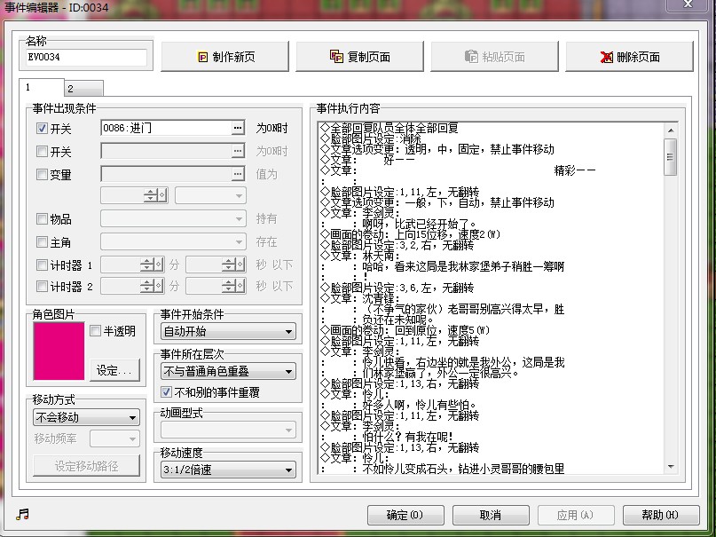Select the 文章:林天南 command line
716x537 pixels.
pyautogui.click(x=360, y=256)
